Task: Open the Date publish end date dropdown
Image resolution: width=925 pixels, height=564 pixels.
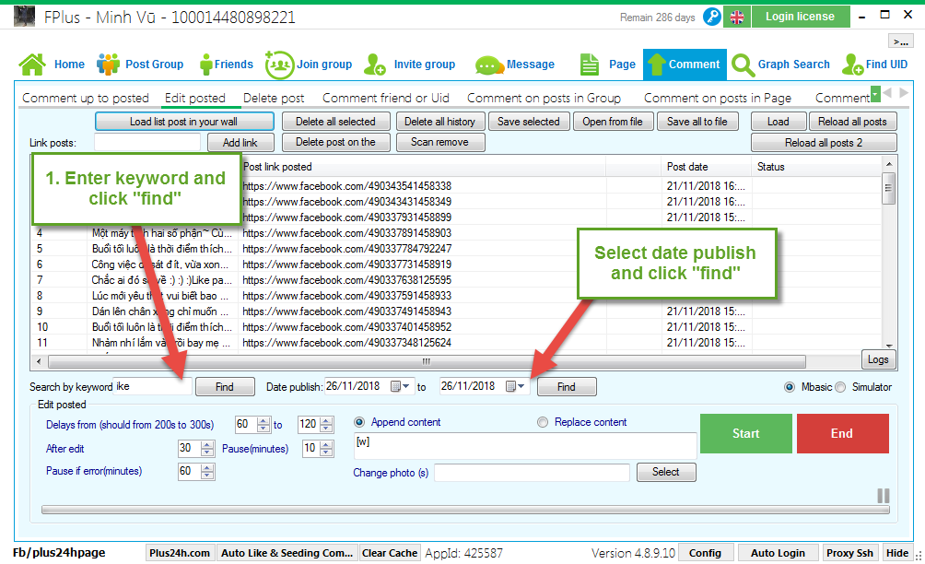Action: (521, 386)
